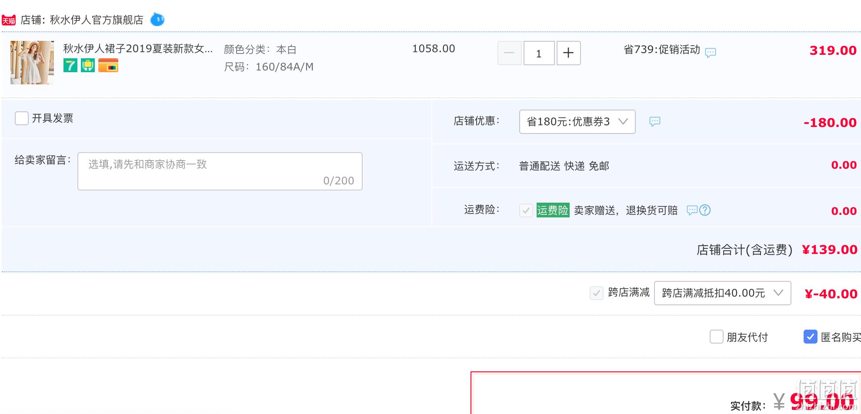Click the 给卖家留言 message text box
This screenshot has height=414, width=861.
pyautogui.click(x=220, y=171)
